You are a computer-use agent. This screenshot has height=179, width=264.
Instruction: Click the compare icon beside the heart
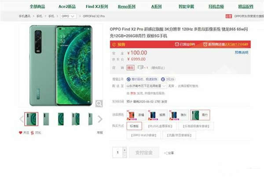[32, 133]
